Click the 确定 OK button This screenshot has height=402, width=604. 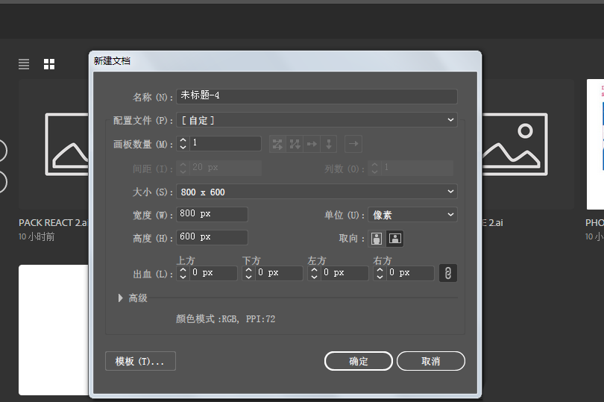pos(359,361)
